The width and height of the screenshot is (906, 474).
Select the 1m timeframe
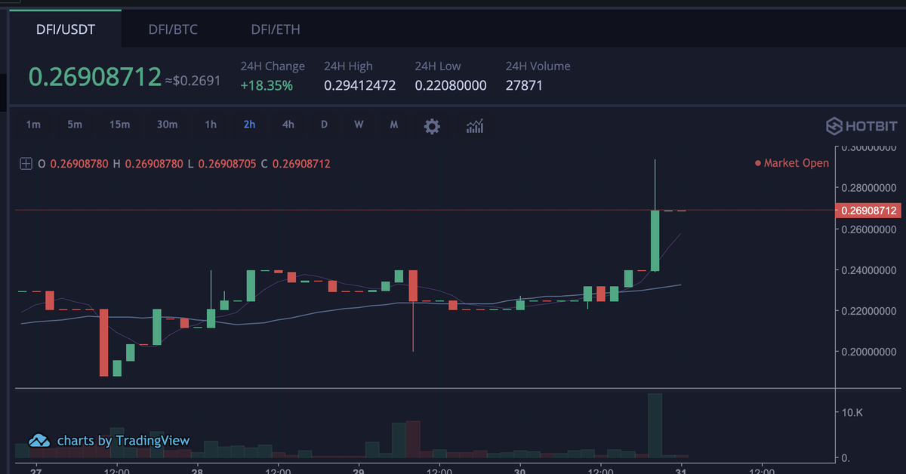[x=33, y=125]
